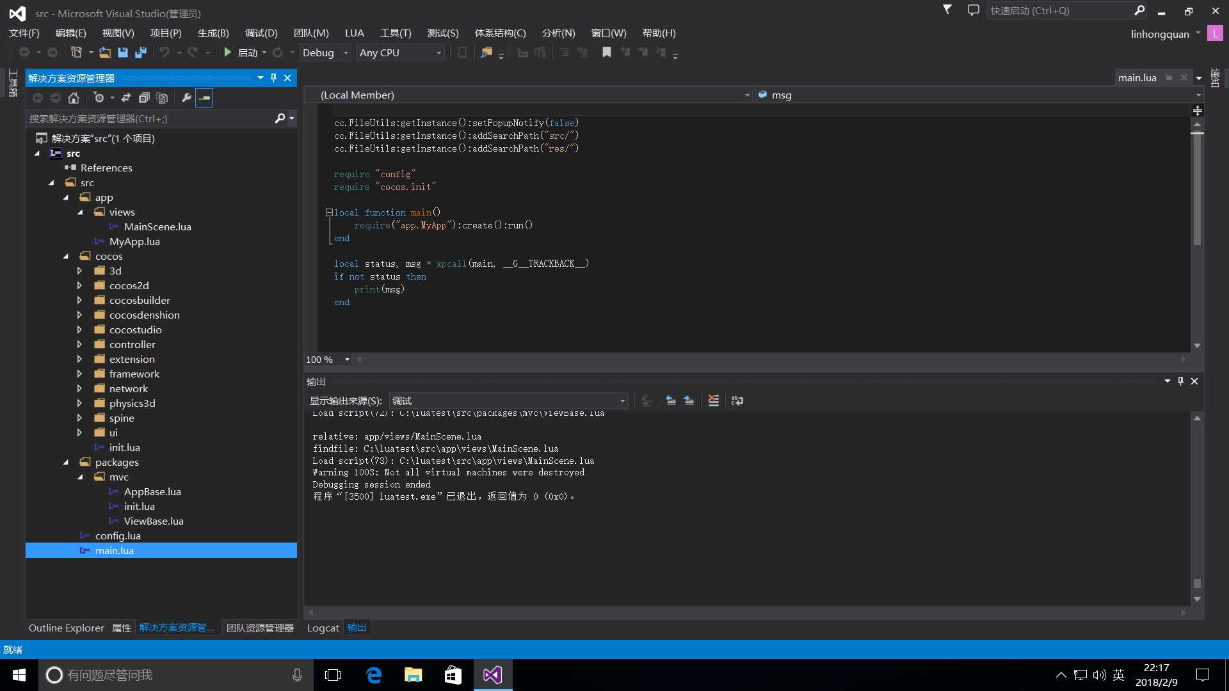Click the New Project toolbar icon
Screen dimensions: 1229x691
coord(77,52)
